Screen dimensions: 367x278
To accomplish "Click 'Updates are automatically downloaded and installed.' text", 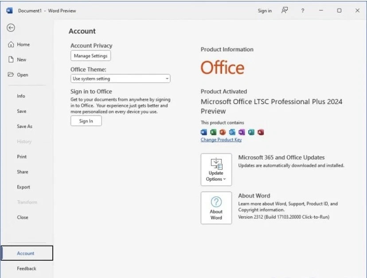I will (291, 166).
